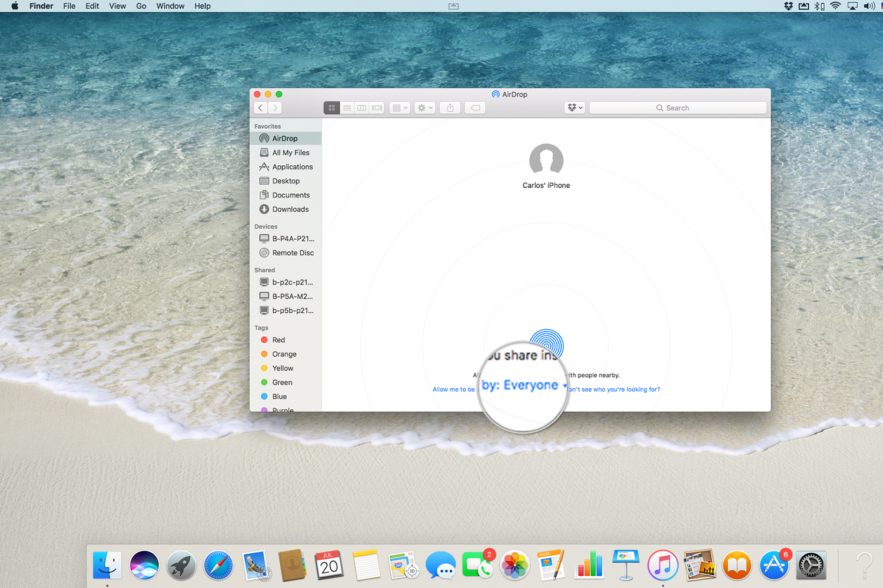Open Finder from the Dock
The width and height of the screenshot is (883, 588).
coord(107,566)
